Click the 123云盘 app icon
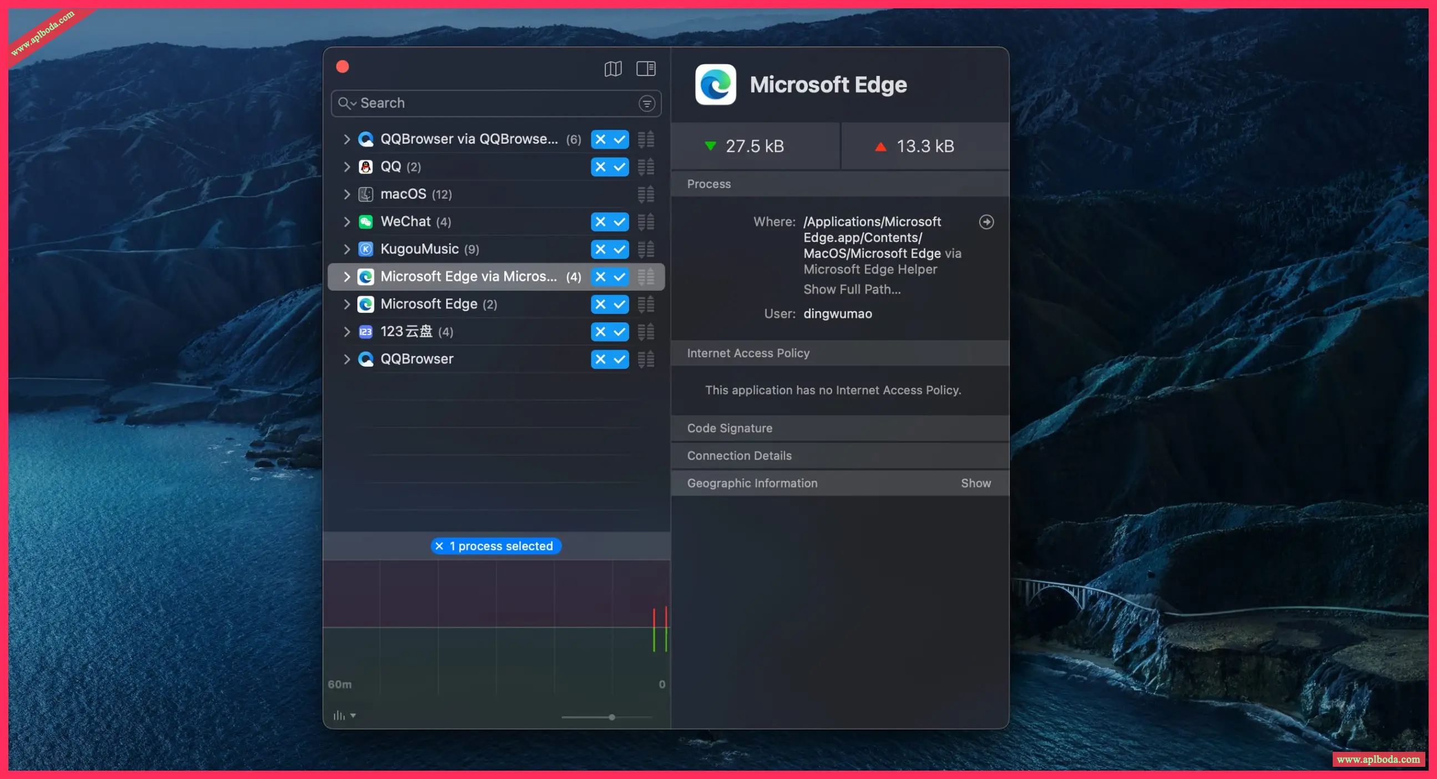1437x779 pixels. click(366, 332)
